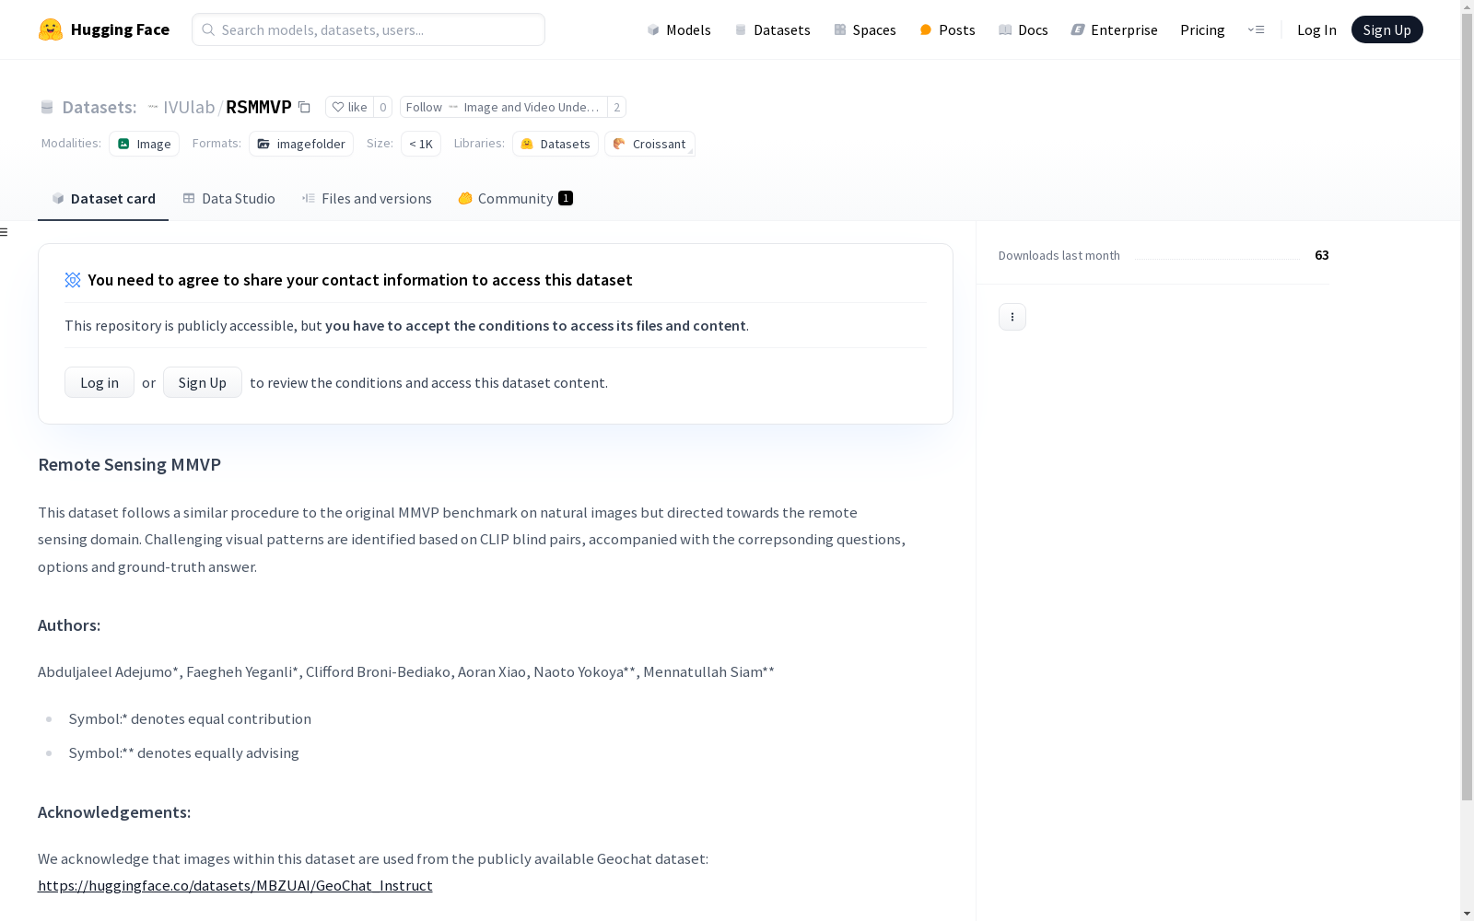Screen dimensions: 1474x921
Task: Open the Spaces navigation item
Action: (864, 29)
